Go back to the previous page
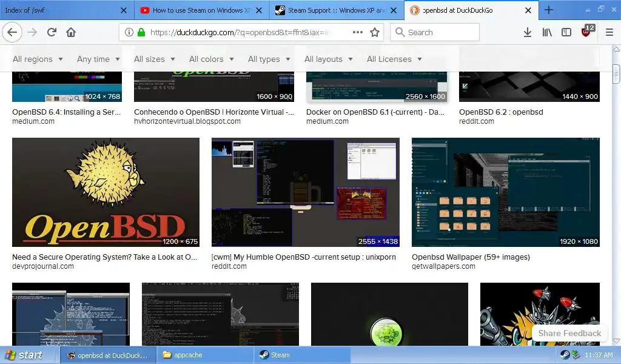This screenshot has width=621, height=364. tap(12, 32)
